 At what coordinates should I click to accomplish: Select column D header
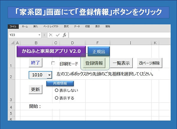click(x=73, y=43)
